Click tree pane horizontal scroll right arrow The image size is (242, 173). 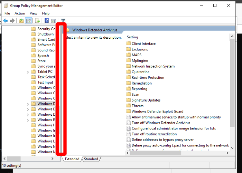(53, 158)
